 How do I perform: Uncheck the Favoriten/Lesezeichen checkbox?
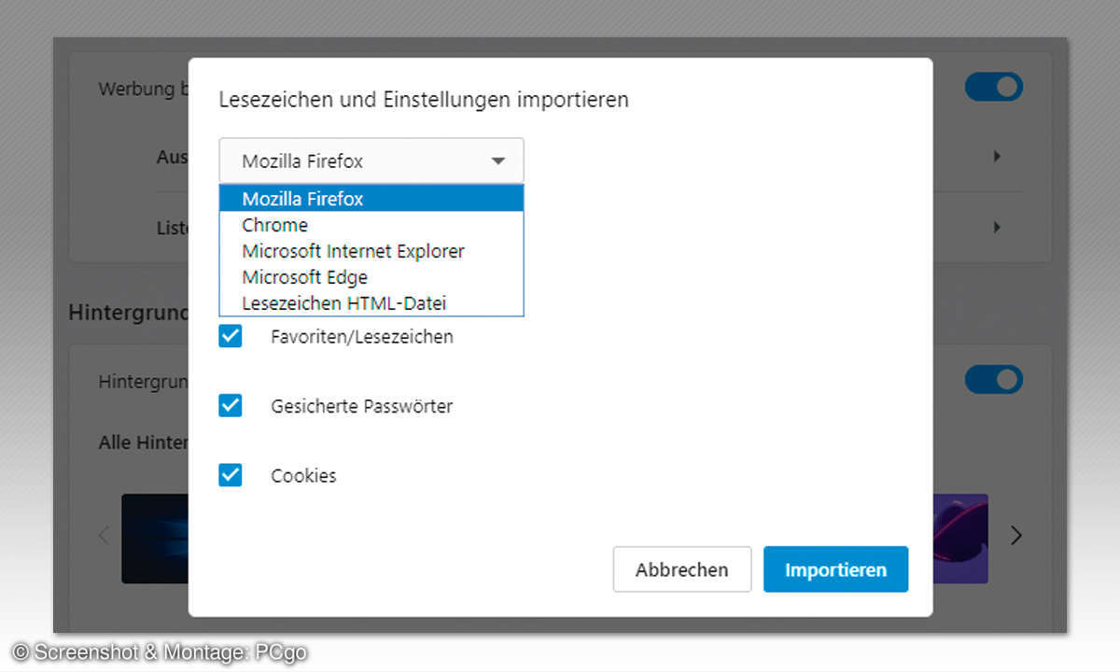[231, 336]
